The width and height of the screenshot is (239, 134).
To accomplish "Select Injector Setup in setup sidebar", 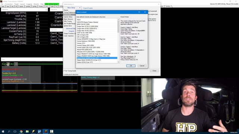I will click(x=68, y=17).
